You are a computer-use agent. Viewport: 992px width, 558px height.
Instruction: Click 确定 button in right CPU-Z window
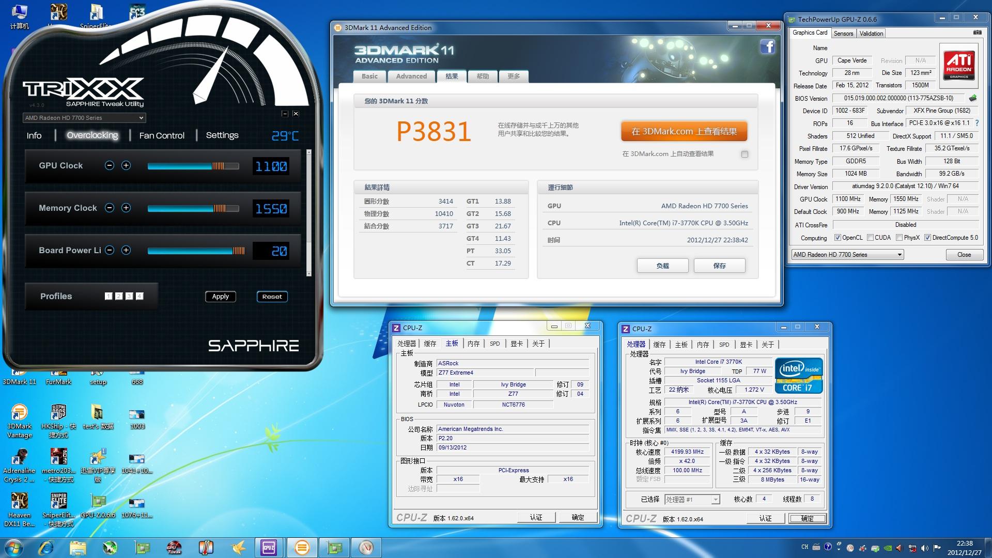coord(807,518)
